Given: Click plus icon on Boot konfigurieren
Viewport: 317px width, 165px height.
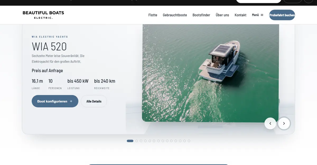Looking at the screenshot, I should click(71, 101).
